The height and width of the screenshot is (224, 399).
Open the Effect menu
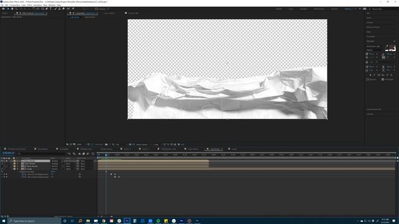click(x=29, y=5)
